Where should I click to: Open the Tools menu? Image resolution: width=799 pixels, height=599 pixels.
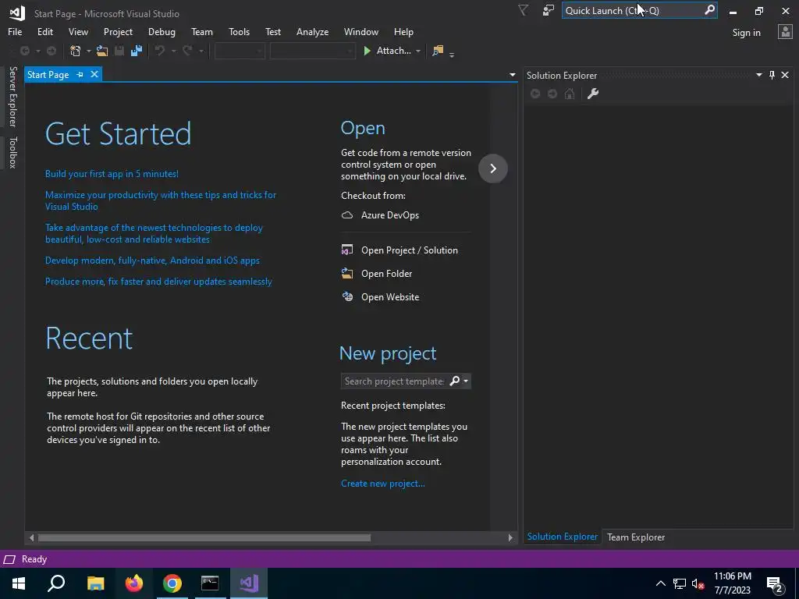[239, 31]
